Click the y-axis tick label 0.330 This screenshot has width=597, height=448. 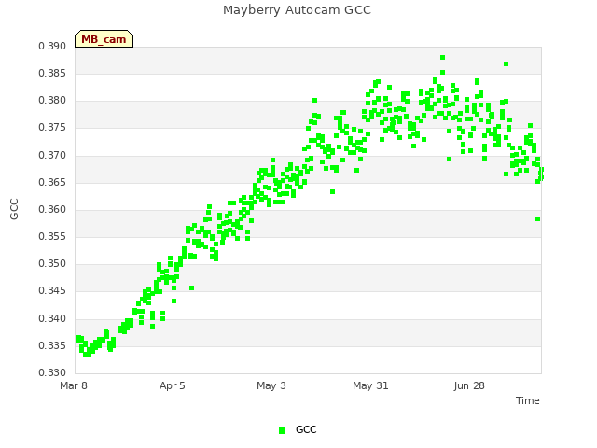52,372
